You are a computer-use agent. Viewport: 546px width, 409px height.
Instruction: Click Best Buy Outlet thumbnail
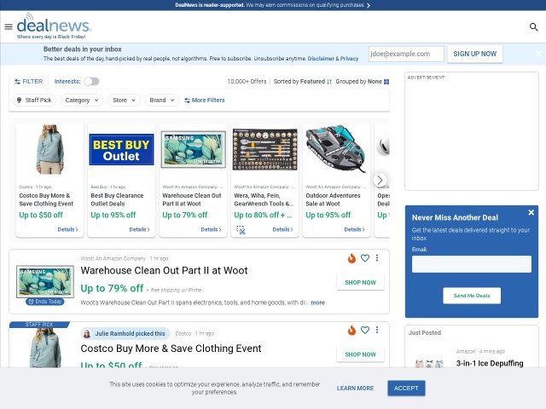121,150
